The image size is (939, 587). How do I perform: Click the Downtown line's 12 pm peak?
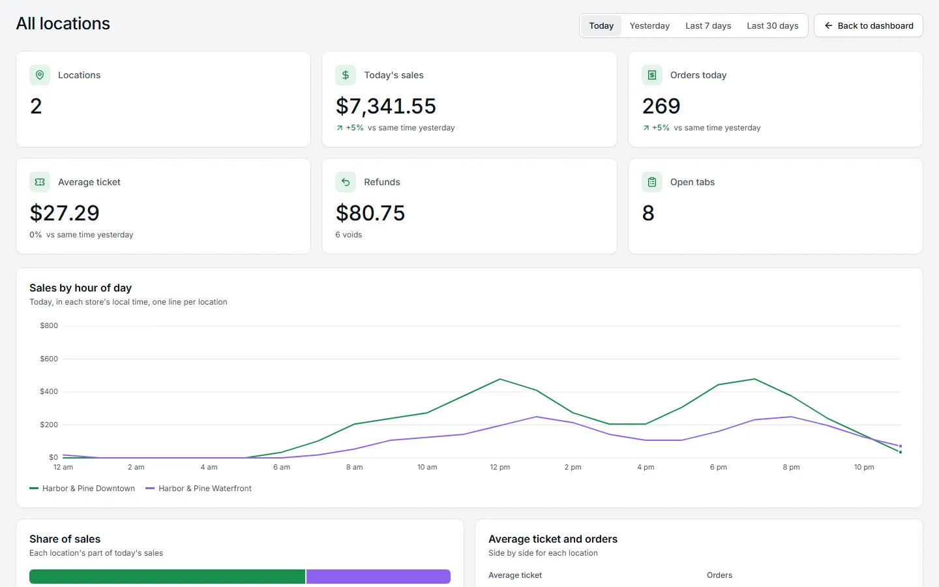pyautogui.click(x=500, y=379)
